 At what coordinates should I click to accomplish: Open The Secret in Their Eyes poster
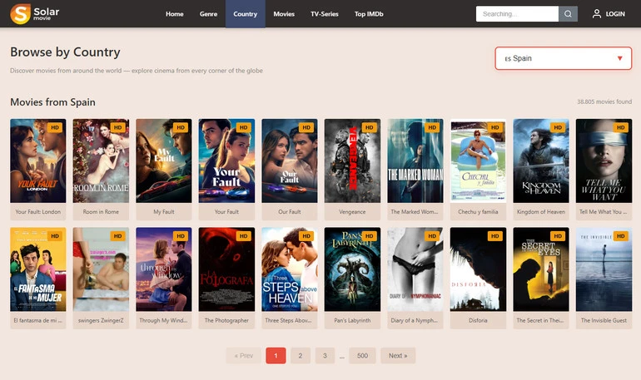tap(541, 269)
